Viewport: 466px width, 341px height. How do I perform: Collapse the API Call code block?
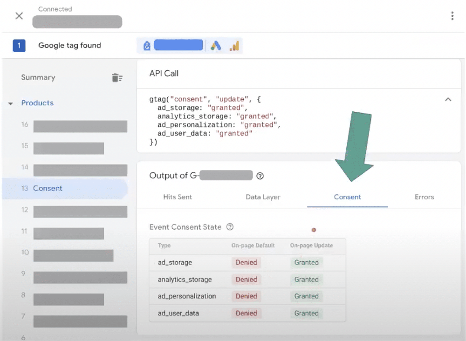click(448, 99)
